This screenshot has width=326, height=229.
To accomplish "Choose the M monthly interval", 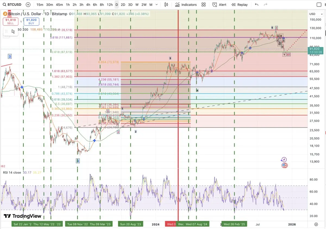I will pos(151,5).
